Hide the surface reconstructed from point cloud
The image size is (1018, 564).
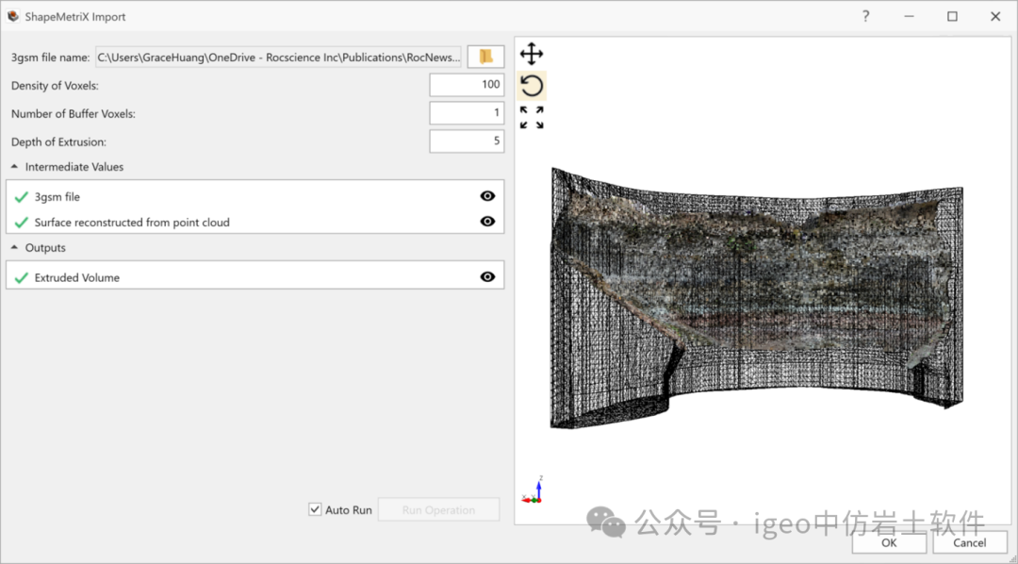click(x=487, y=222)
